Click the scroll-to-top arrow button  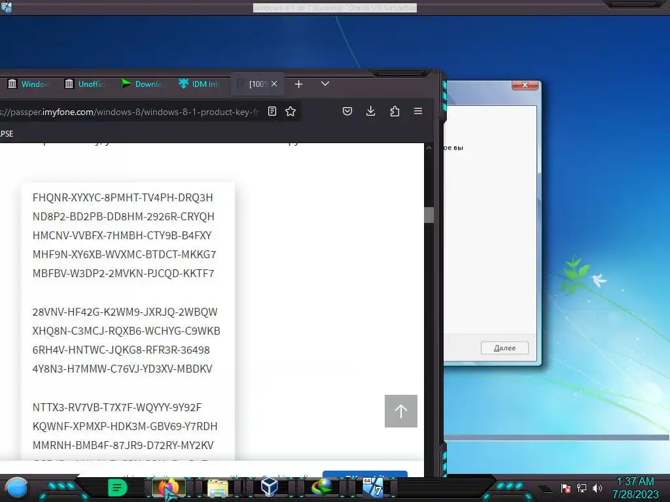click(x=401, y=411)
